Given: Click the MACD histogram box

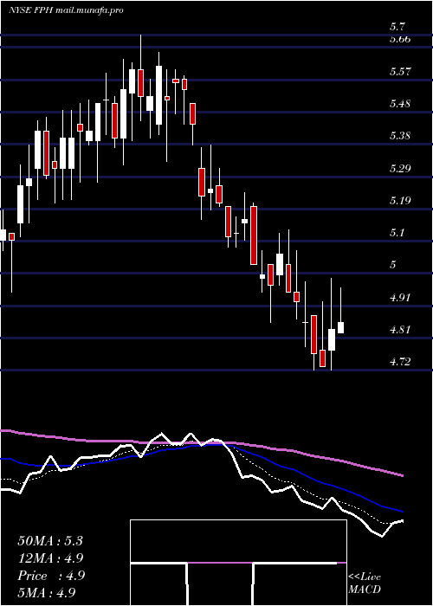Looking at the screenshot, I should click(238, 563).
